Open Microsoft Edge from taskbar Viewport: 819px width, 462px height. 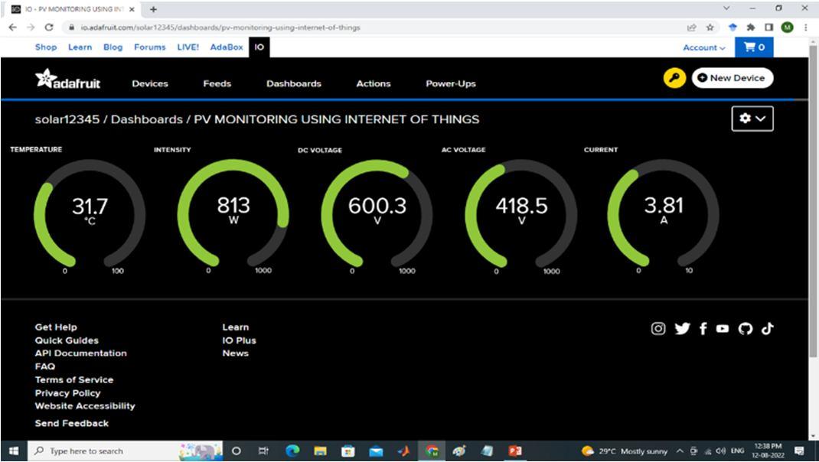tap(292, 451)
